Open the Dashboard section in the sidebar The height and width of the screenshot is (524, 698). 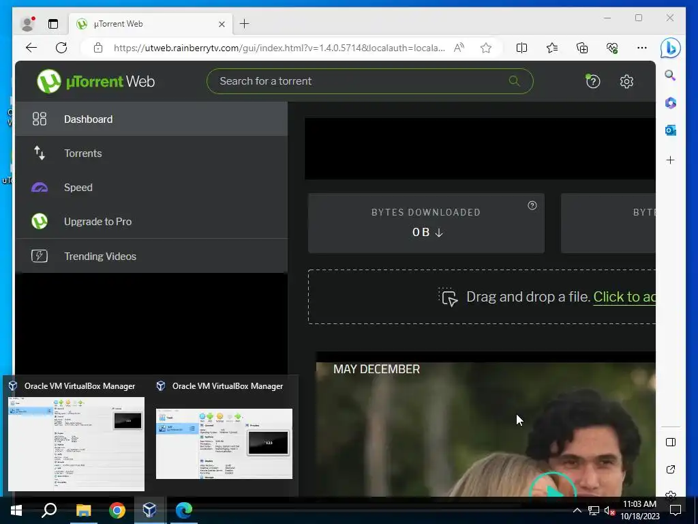tap(151, 119)
